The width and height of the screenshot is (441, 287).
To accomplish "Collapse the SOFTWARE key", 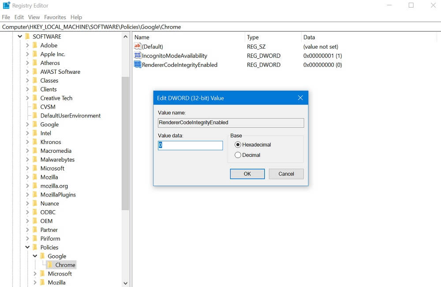I will [20, 36].
